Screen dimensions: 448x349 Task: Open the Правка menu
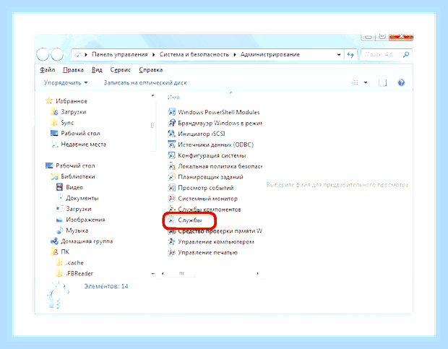(73, 69)
